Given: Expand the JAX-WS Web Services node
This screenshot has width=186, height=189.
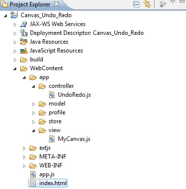Looking at the screenshot, I should click(x=15, y=25).
